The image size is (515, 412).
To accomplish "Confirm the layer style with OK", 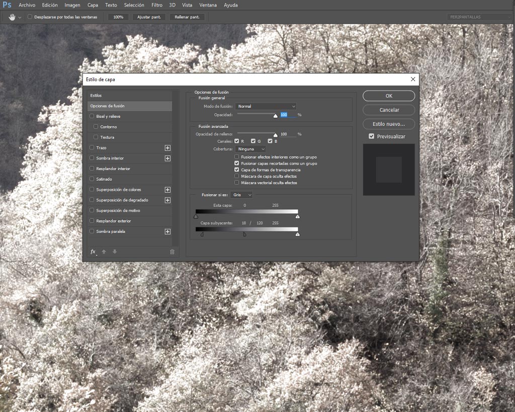I will pyautogui.click(x=389, y=96).
